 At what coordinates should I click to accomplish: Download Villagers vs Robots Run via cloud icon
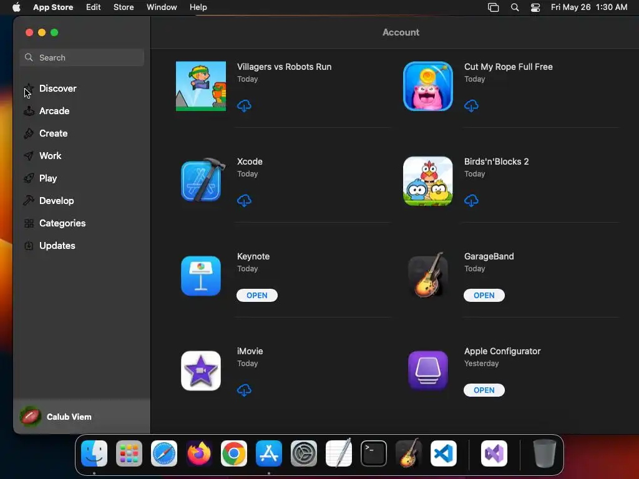tap(244, 106)
